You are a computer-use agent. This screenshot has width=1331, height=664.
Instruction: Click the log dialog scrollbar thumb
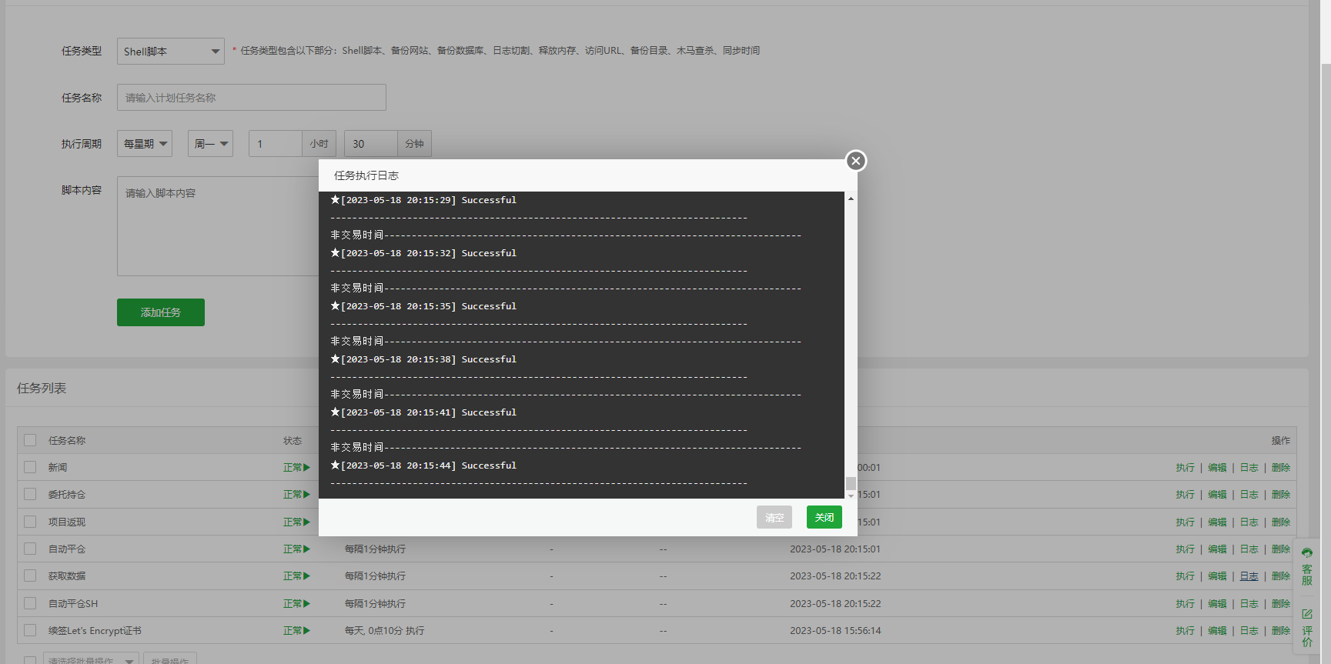[x=851, y=483]
